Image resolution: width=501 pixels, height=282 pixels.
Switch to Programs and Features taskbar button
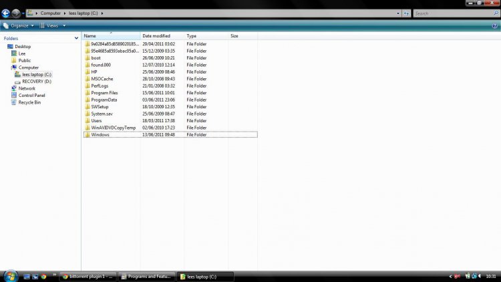[146, 277]
